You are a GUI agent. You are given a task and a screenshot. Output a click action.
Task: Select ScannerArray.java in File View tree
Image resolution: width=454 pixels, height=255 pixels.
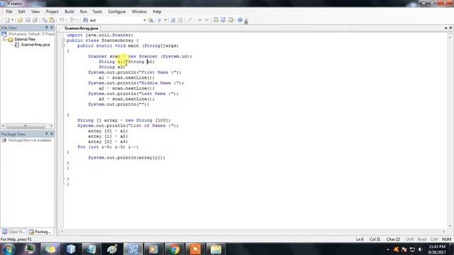(x=35, y=45)
